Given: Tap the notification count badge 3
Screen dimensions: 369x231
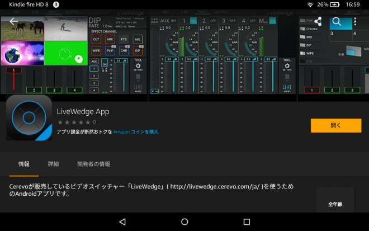Looking at the screenshot, I should pos(56,4).
